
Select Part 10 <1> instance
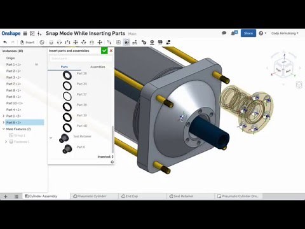pos(15,103)
